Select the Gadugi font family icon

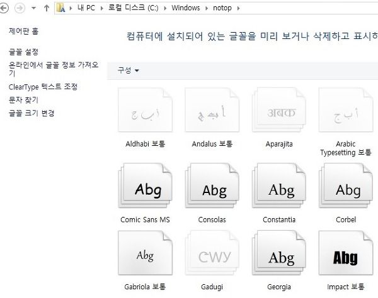(x=212, y=253)
